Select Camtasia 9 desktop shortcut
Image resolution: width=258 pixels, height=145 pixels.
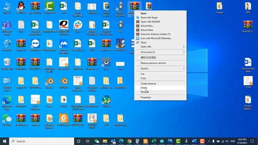pyautogui.click(x=50, y=8)
